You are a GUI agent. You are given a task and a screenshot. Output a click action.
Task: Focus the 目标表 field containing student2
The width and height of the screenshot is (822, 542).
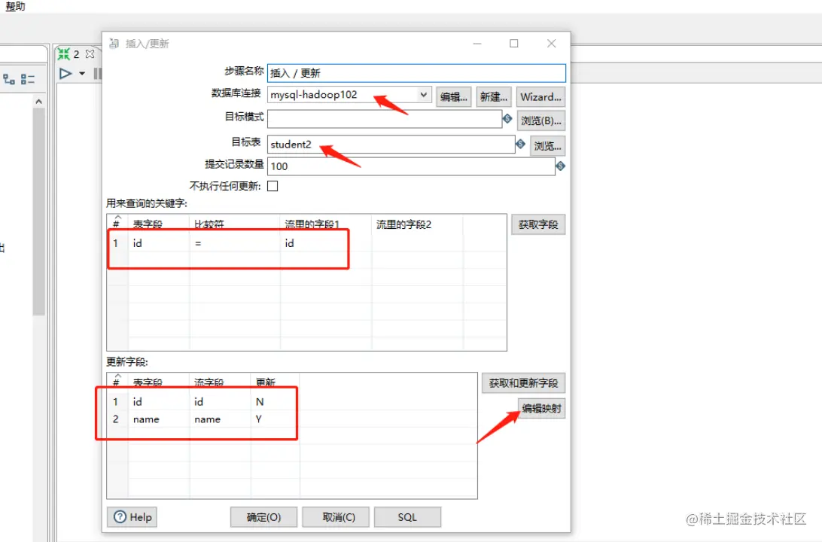point(391,144)
